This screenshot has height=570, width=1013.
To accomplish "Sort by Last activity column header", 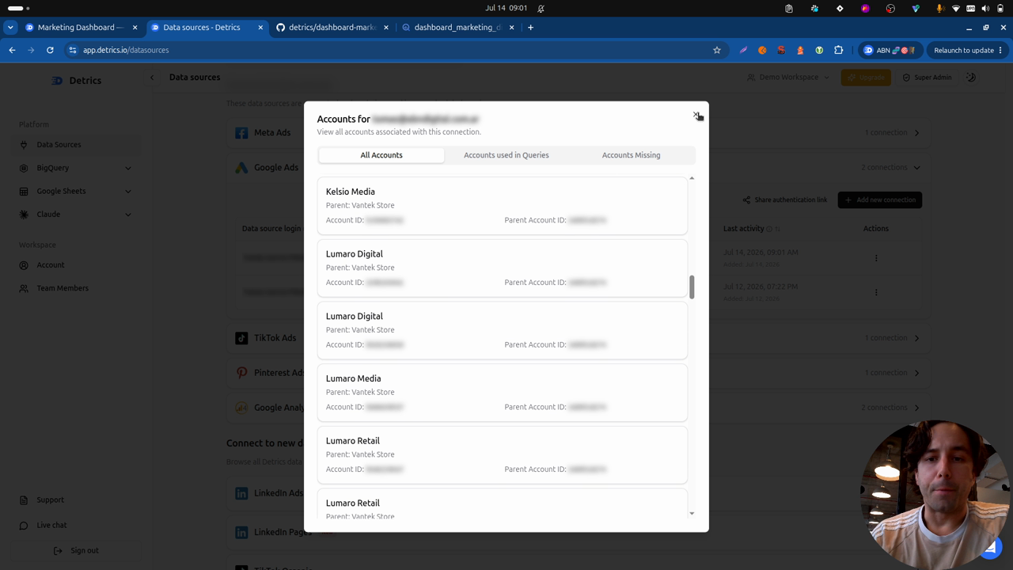I will 743,229.
